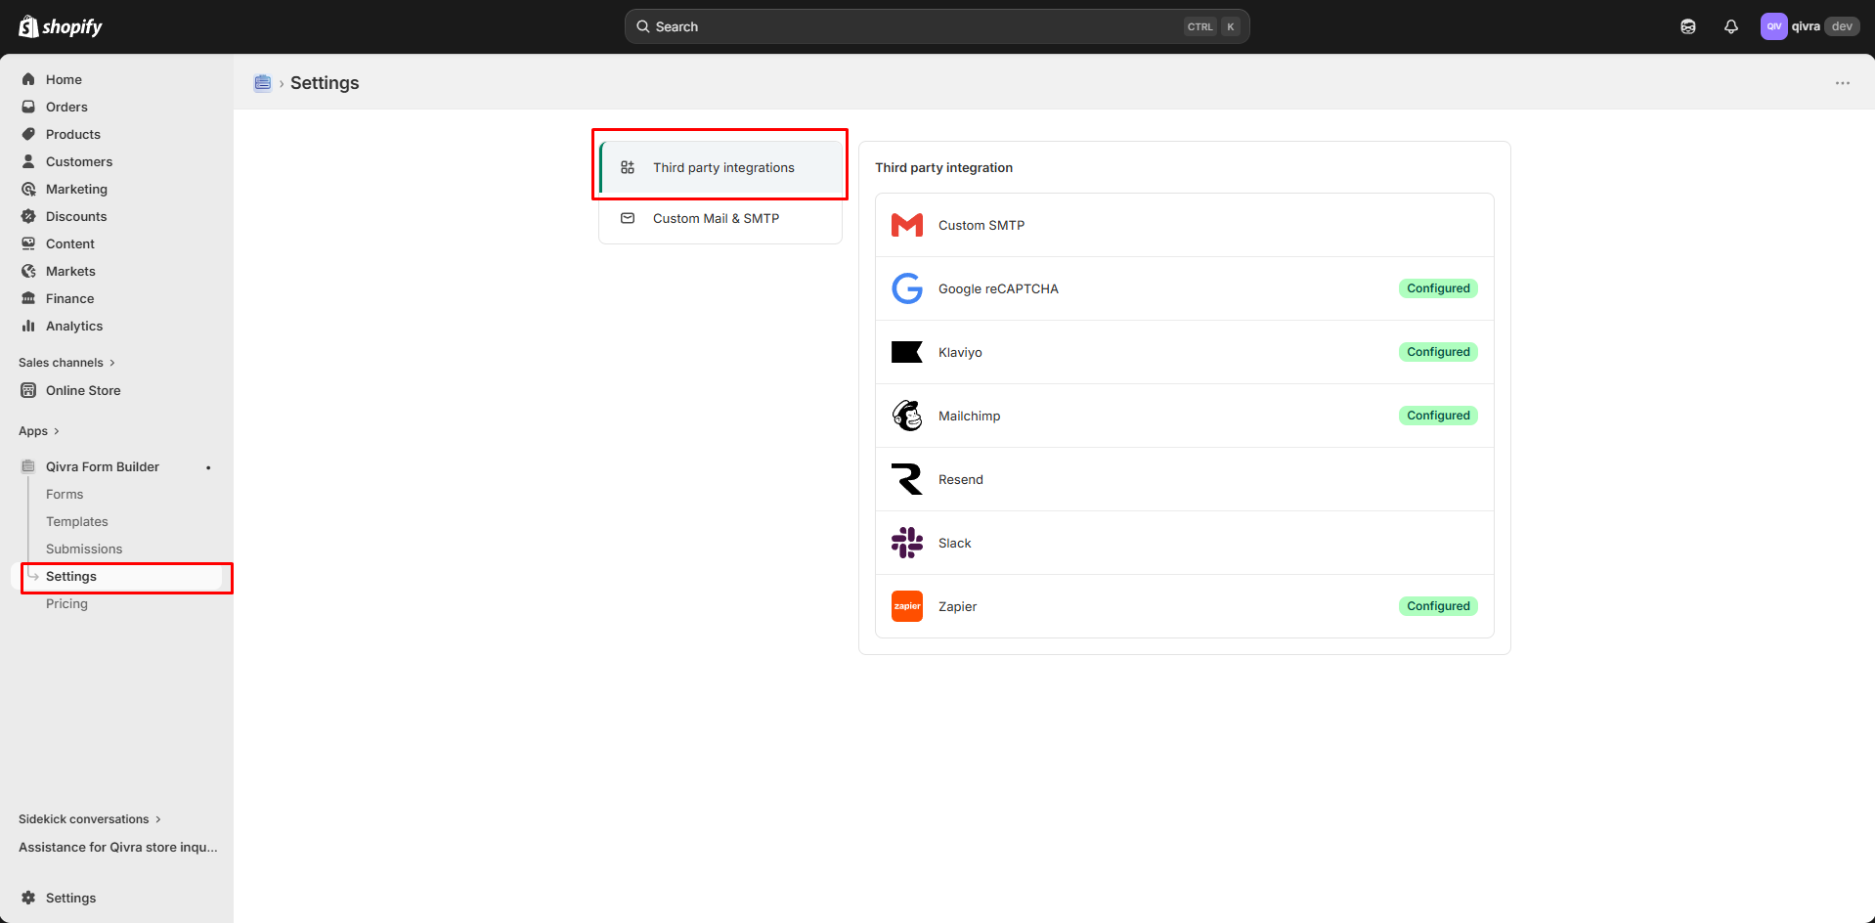Click the Markets globe icon
Viewport: 1875px width, 923px height.
click(28, 271)
